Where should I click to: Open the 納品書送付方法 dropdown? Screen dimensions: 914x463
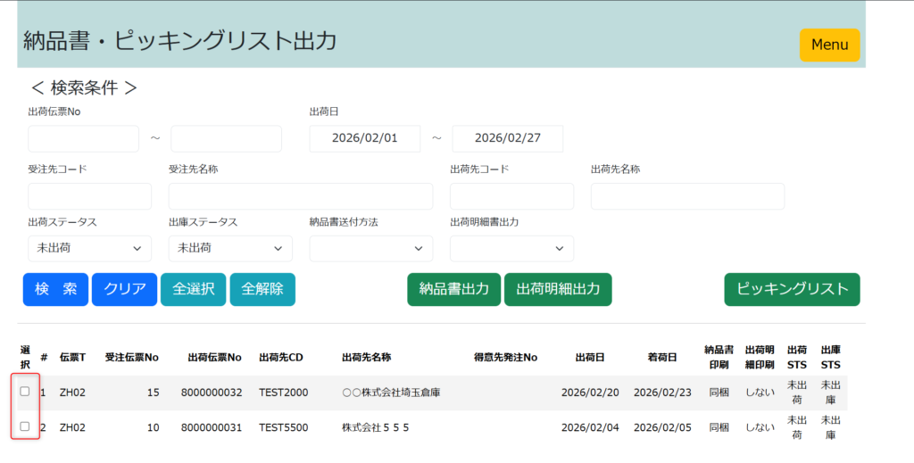[x=370, y=248]
